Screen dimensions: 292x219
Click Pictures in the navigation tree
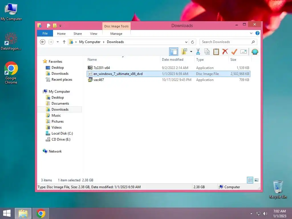click(58, 121)
